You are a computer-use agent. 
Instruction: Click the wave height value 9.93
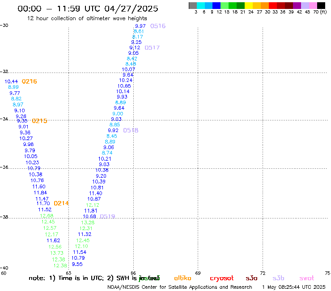(122, 97)
